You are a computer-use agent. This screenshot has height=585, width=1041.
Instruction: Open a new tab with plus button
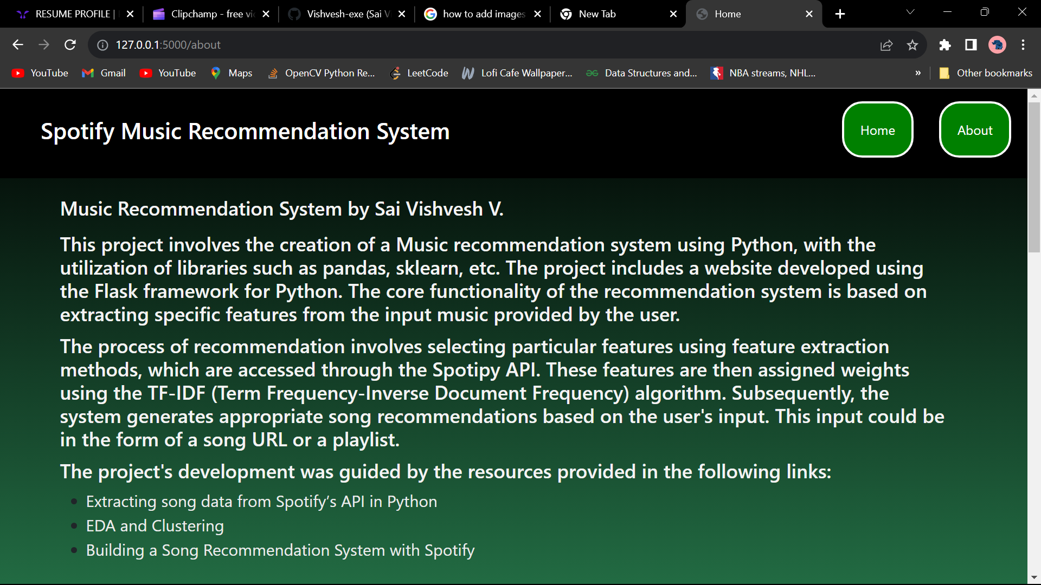[x=840, y=14]
